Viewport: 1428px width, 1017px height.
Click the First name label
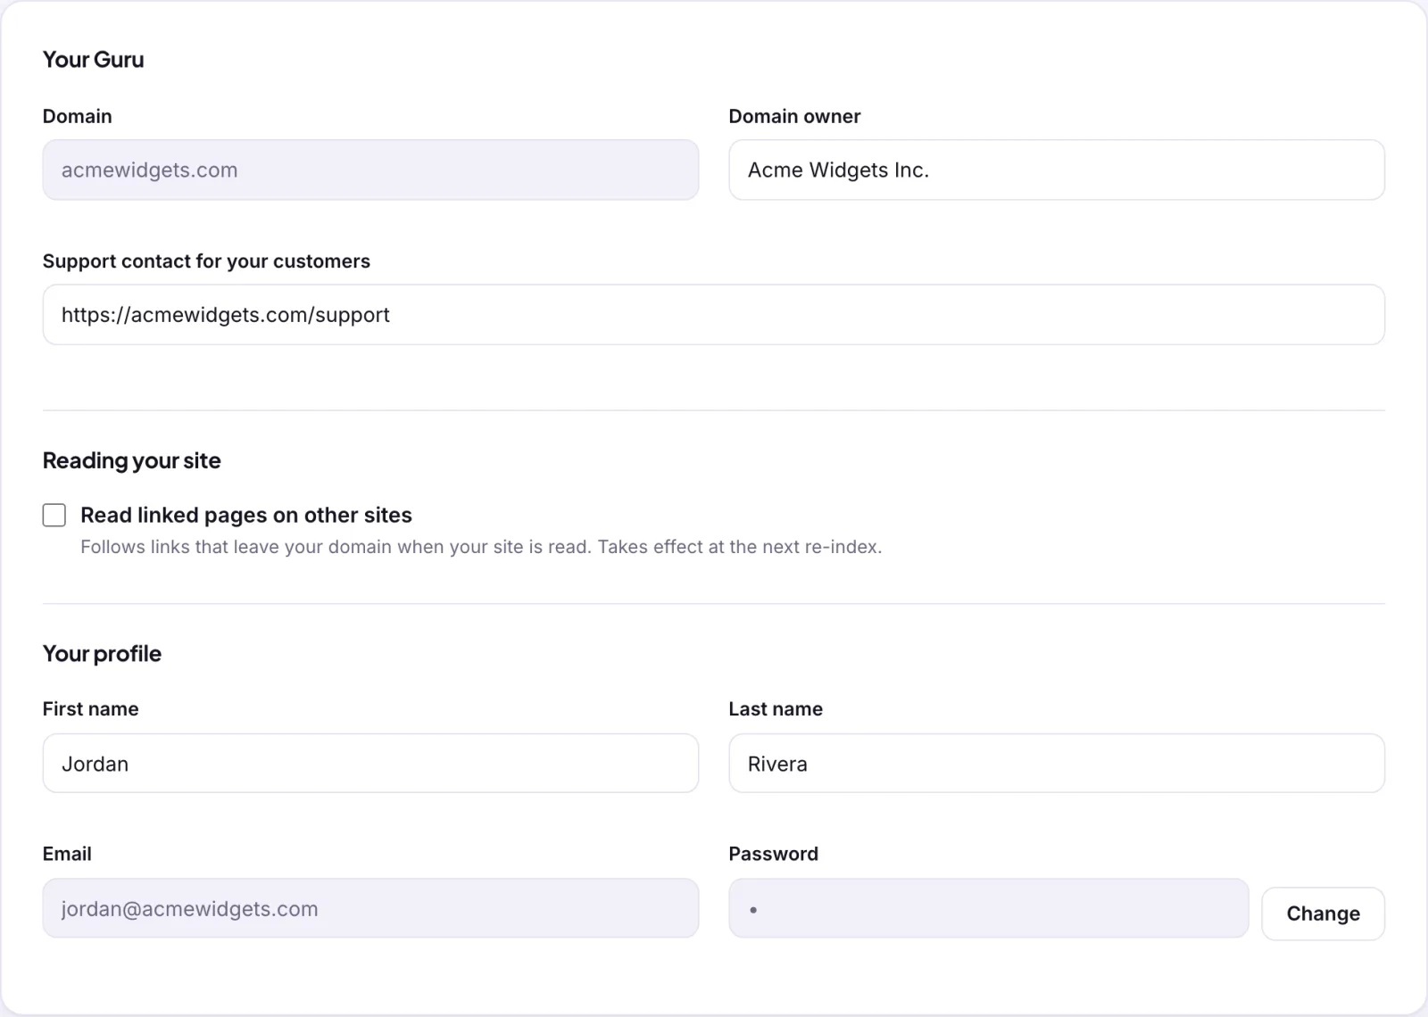click(91, 709)
